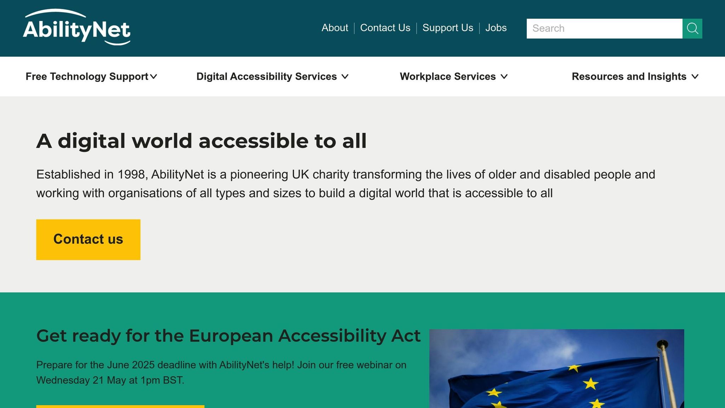Expand the chevron beside Workplace Services
Screen dimensions: 725x408
click(x=504, y=76)
